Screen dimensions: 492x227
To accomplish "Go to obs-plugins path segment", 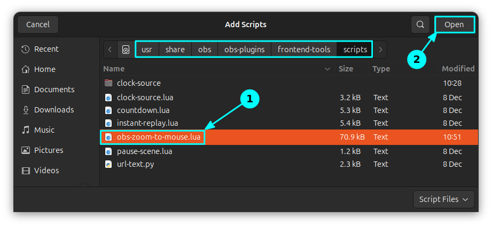I will click(244, 50).
